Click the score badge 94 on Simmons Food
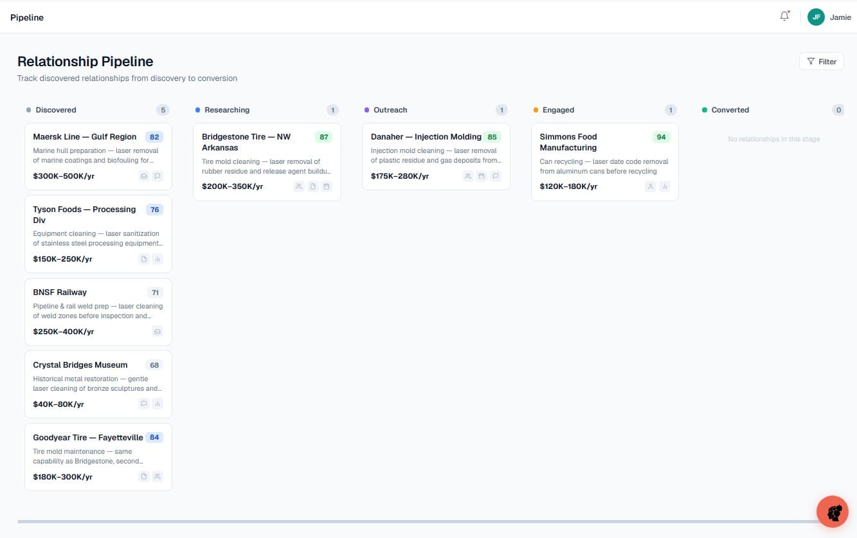 point(661,137)
